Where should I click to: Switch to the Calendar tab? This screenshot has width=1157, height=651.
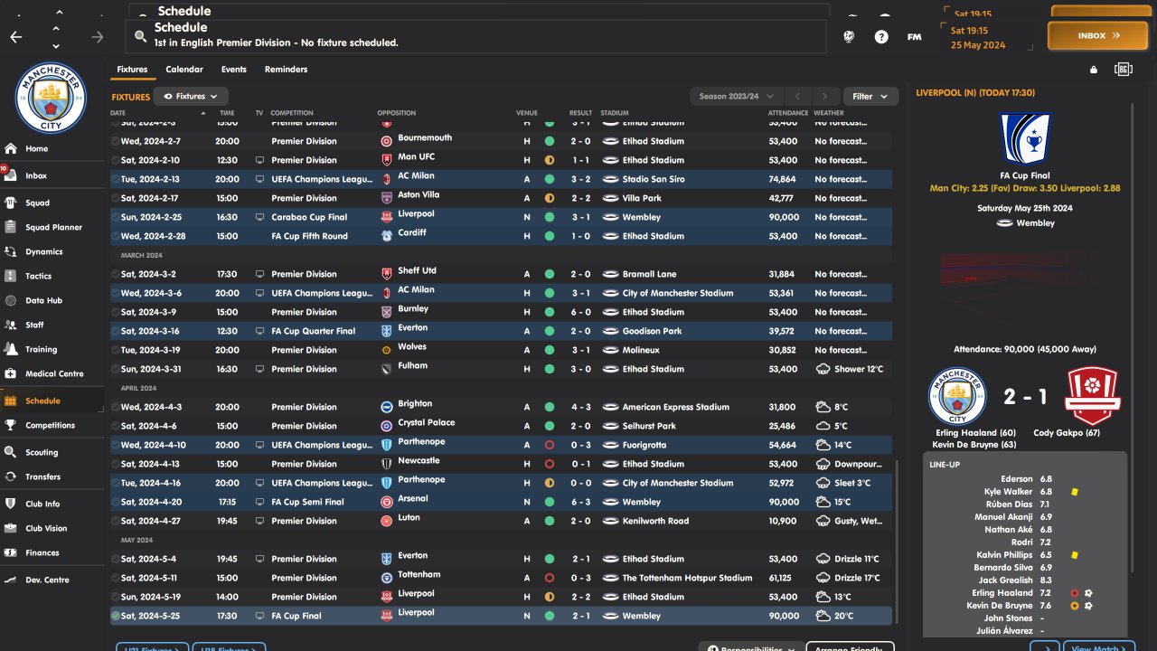(x=184, y=70)
